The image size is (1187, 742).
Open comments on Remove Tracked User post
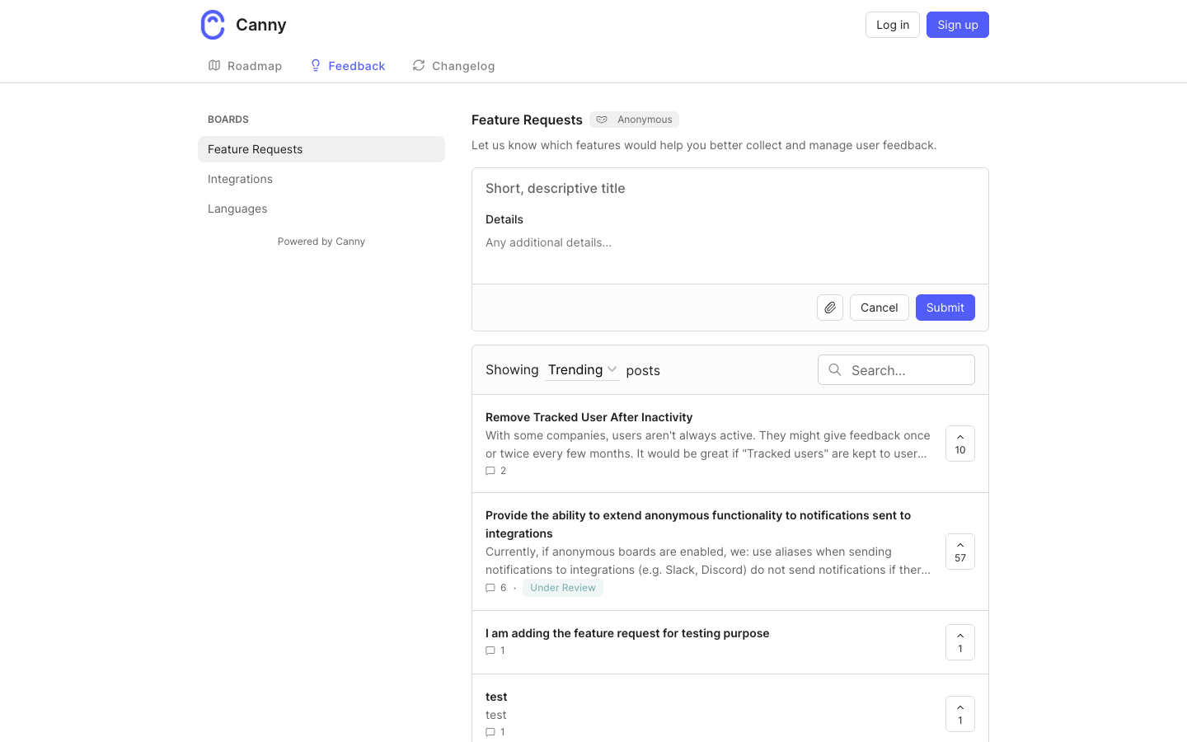click(495, 471)
